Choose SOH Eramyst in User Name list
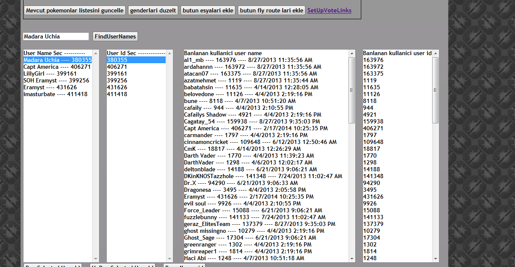The width and height of the screenshot is (515, 267). [x=56, y=81]
